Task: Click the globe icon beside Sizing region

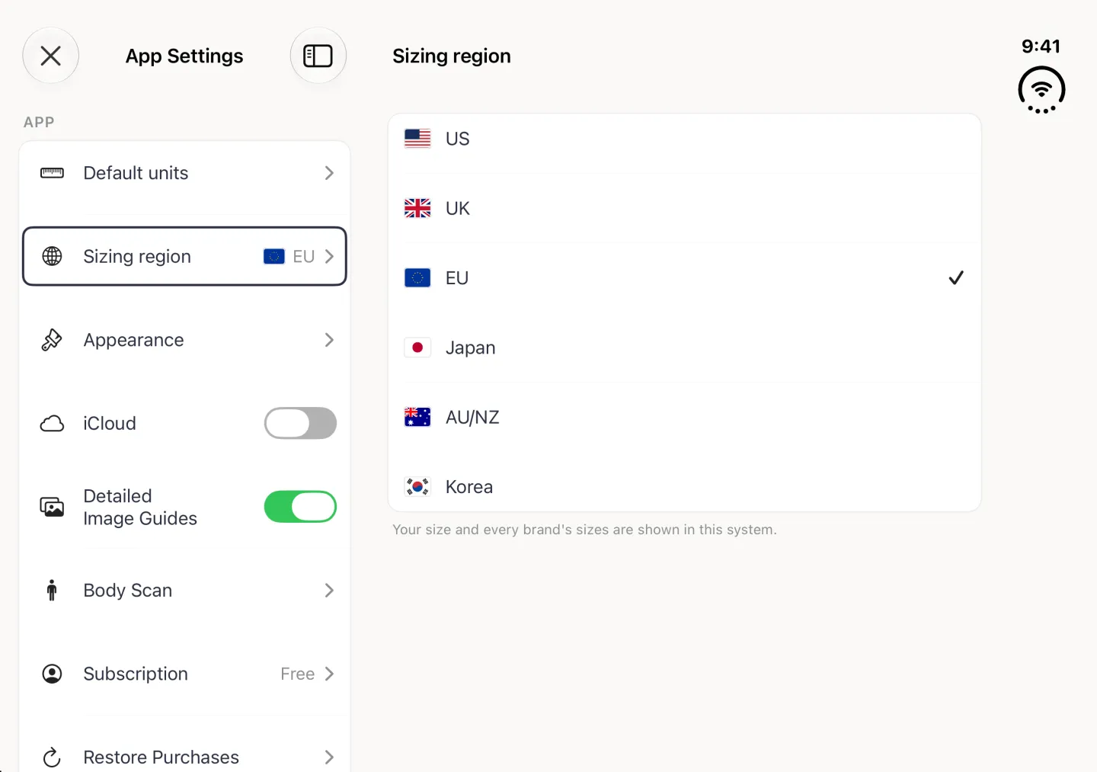Action: coord(52,256)
